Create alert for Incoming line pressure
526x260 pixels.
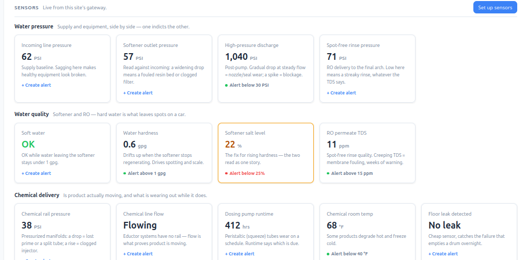click(x=36, y=85)
